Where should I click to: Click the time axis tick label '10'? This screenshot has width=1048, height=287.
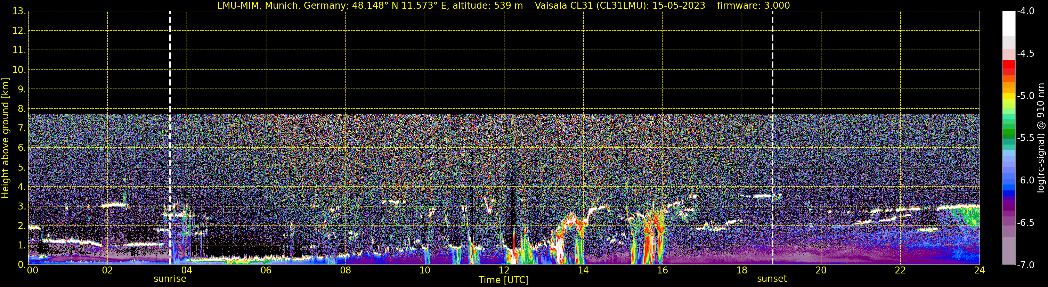coord(425,271)
